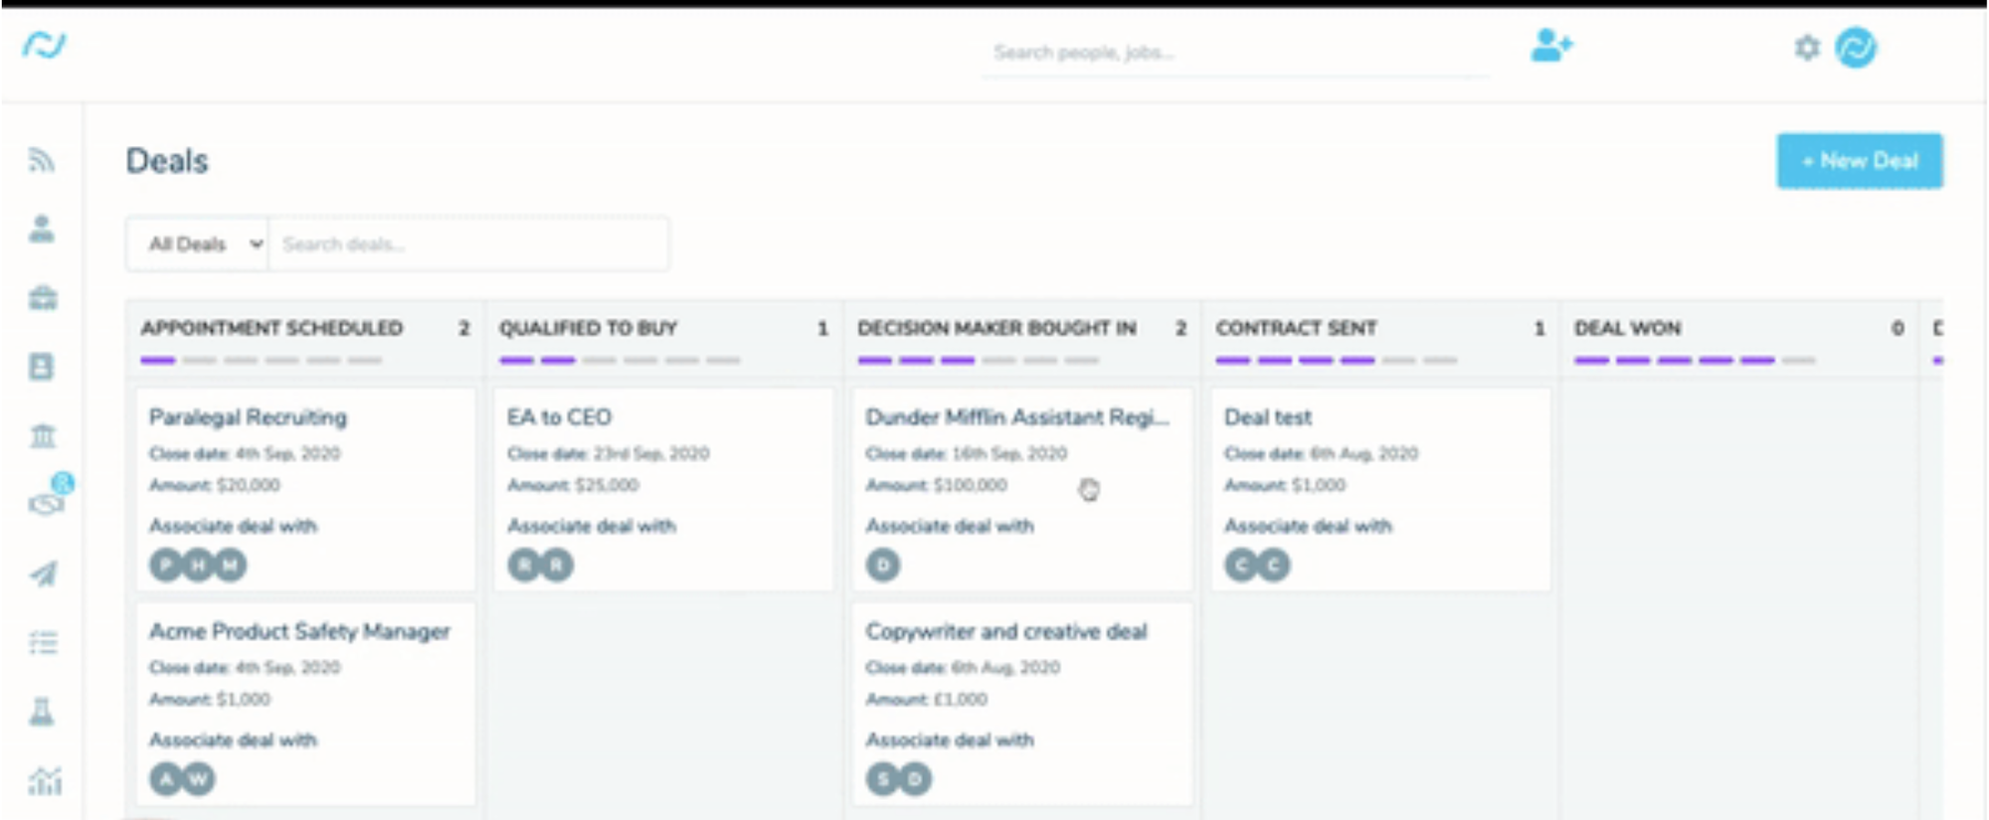The width and height of the screenshot is (1989, 820).
Task: Click the add person icon in header
Action: [1550, 46]
